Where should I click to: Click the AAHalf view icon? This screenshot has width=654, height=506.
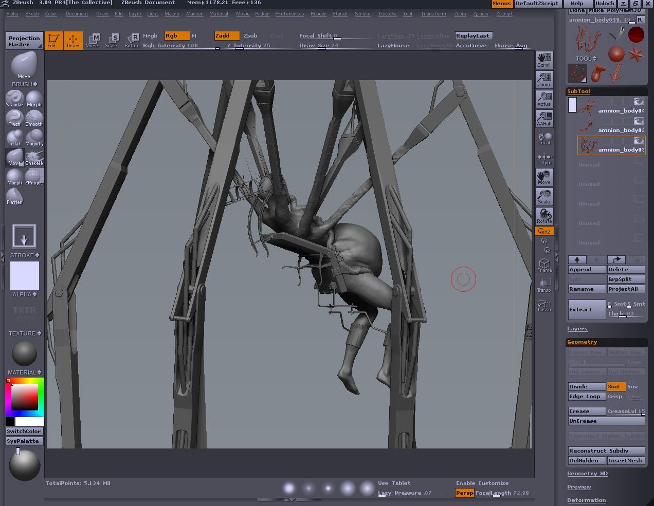coord(544,119)
